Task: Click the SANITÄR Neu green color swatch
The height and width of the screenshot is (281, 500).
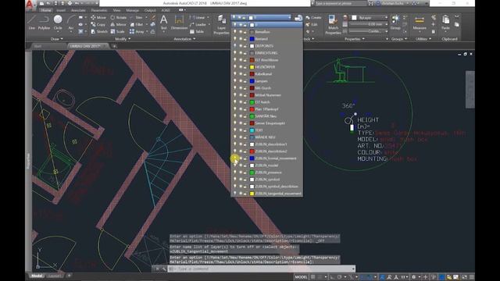Action: [252, 116]
